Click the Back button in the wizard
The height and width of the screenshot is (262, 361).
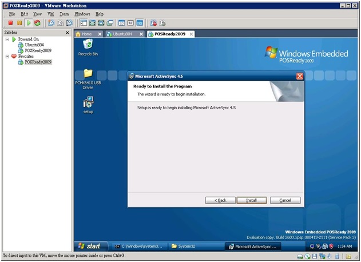point(220,200)
